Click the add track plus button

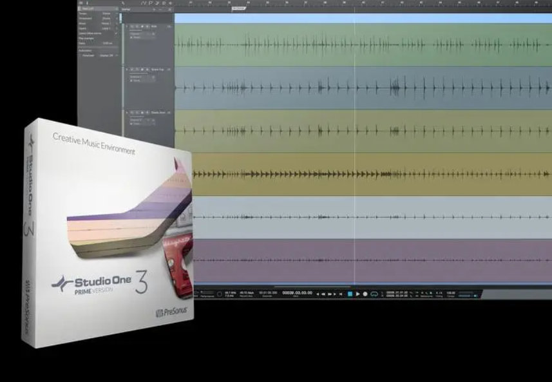click(154, 10)
